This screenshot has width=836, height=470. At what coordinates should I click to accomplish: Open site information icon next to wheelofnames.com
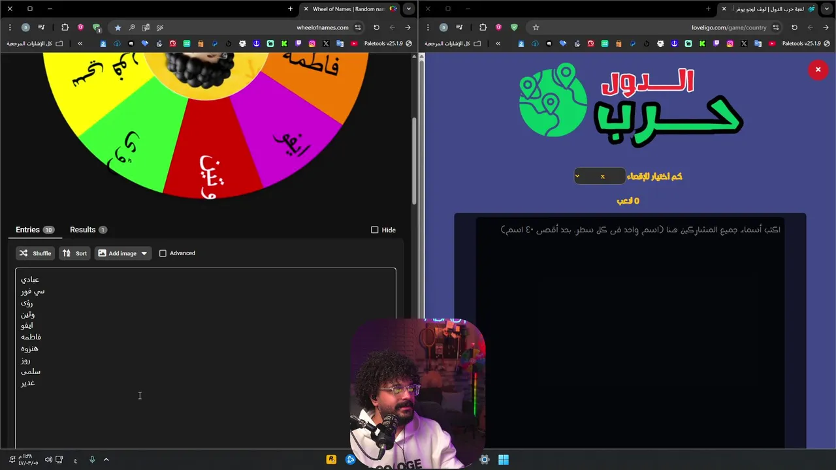358,27
